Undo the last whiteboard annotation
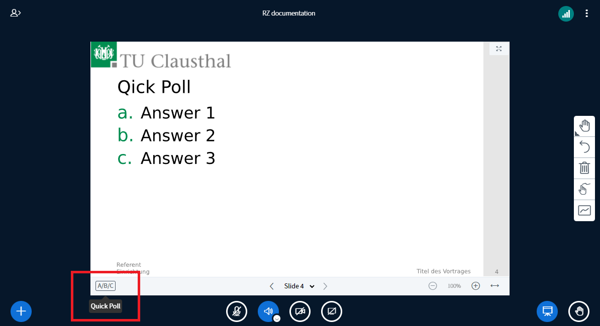The height and width of the screenshot is (326, 600). (584, 147)
